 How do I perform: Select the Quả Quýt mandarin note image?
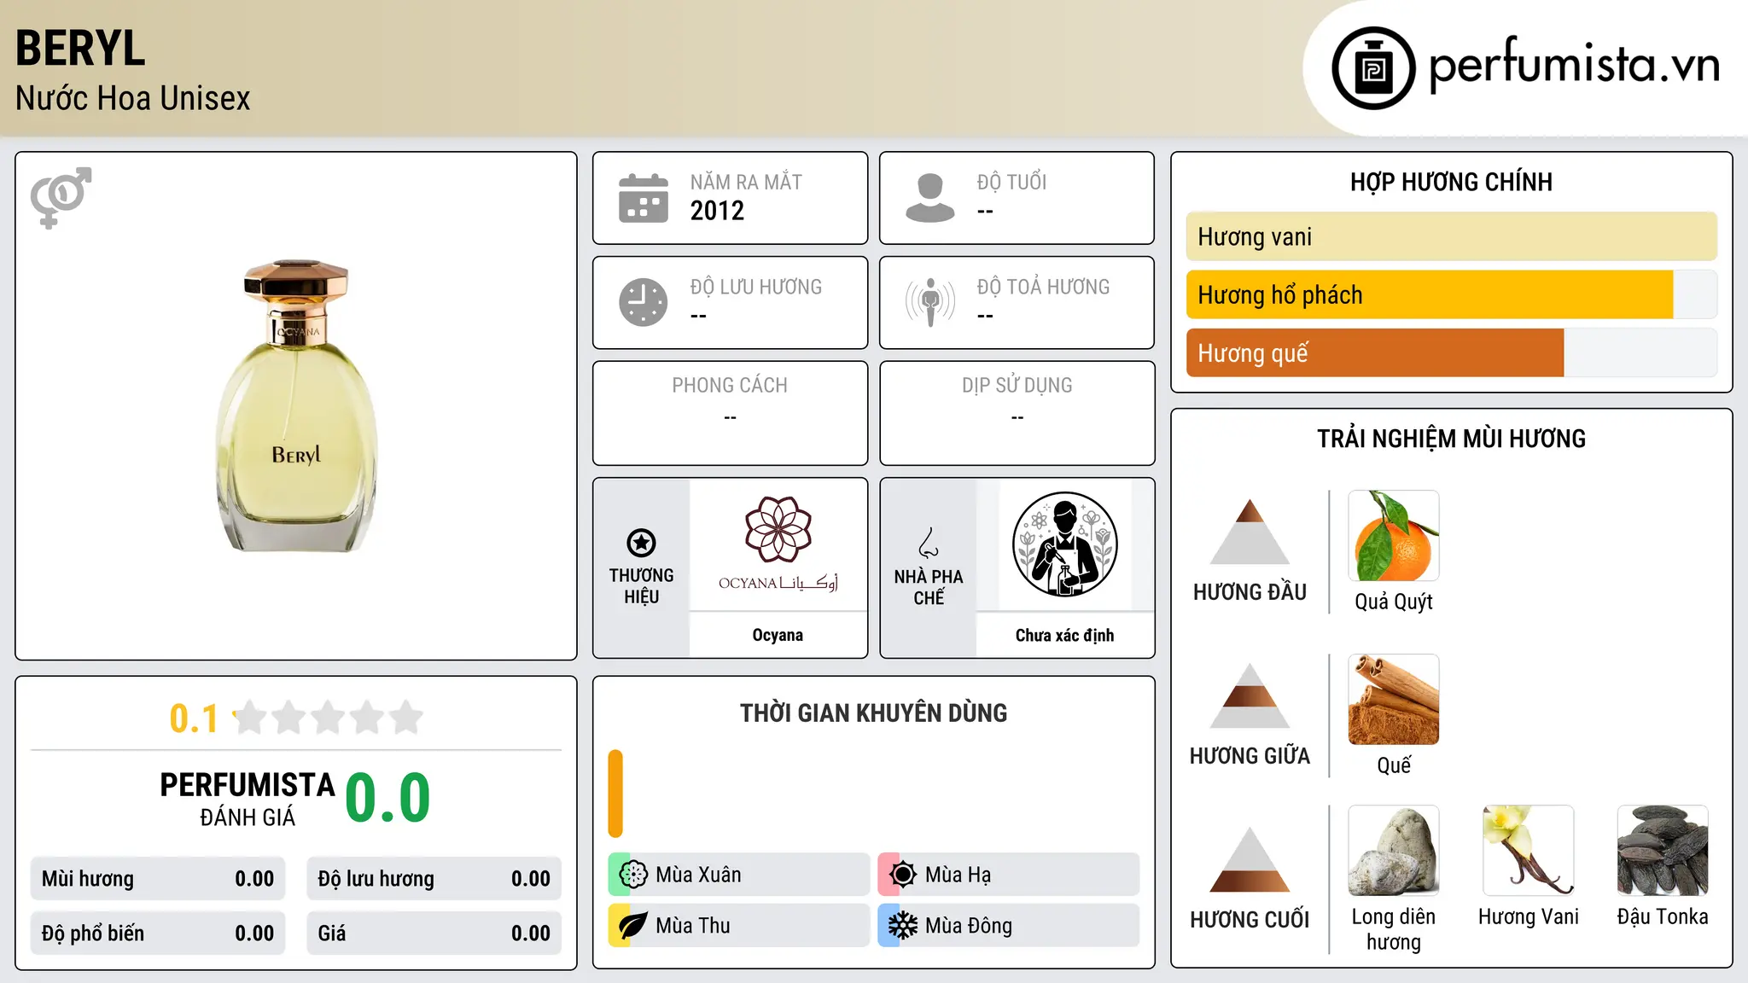coord(1394,536)
